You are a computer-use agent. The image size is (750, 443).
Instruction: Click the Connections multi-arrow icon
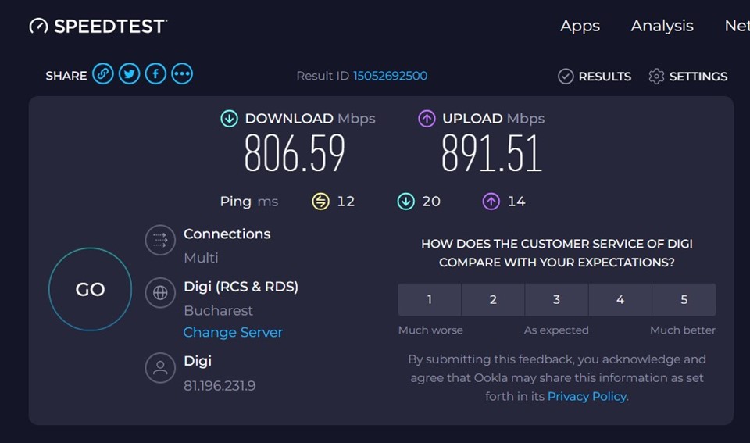click(160, 240)
